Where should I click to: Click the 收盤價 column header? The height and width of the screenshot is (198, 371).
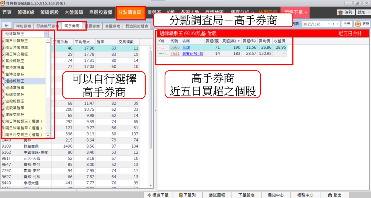point(279,41)
